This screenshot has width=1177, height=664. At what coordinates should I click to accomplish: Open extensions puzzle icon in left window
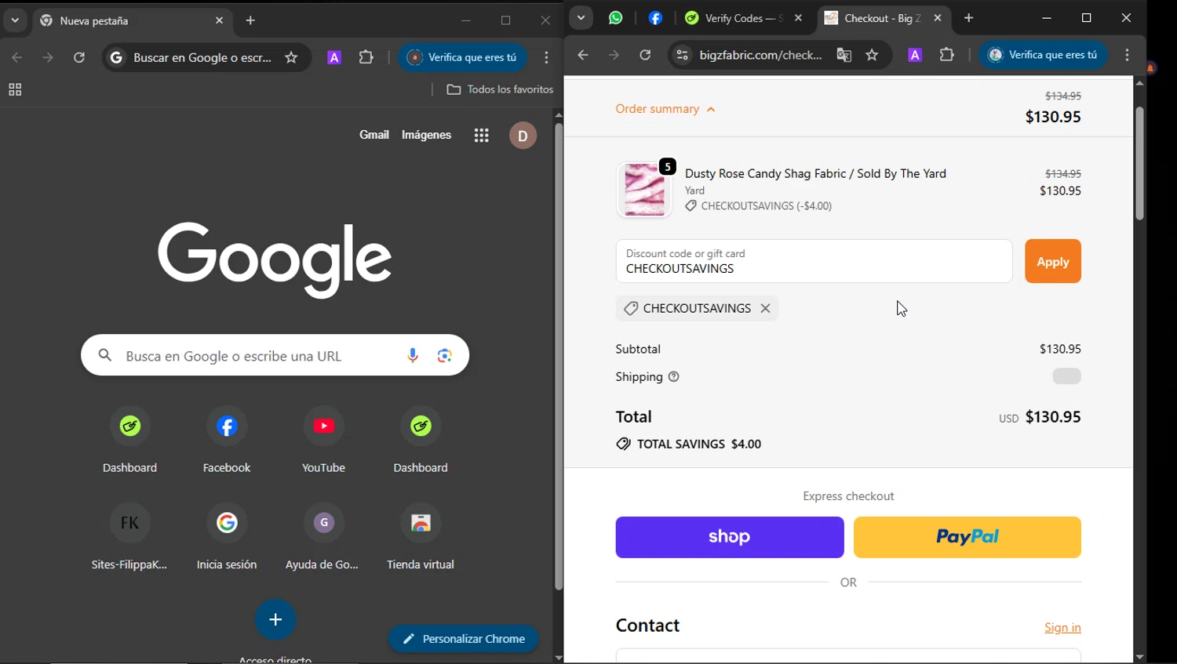tap(366, 57)
